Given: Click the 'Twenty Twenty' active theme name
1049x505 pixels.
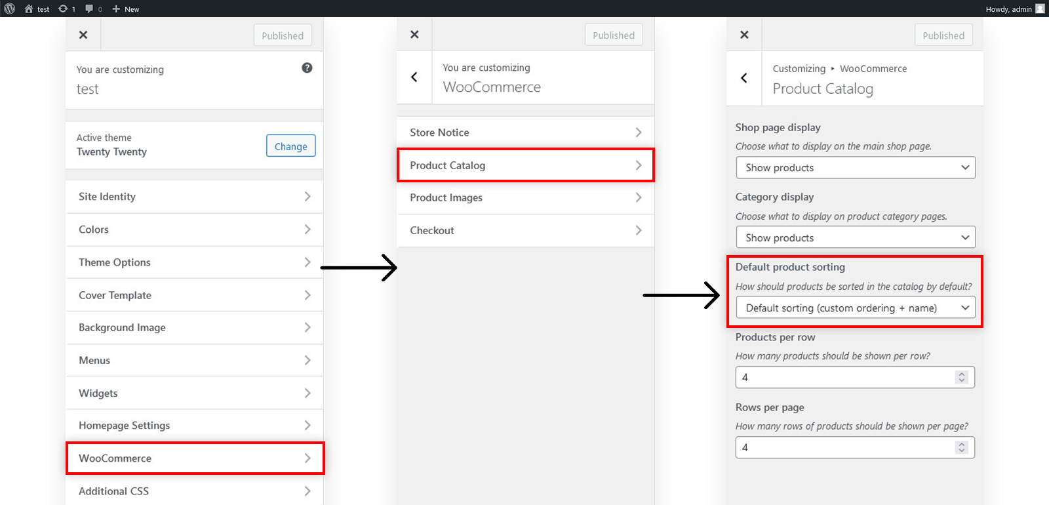Looking at the screenshot, I should point(111,151).
